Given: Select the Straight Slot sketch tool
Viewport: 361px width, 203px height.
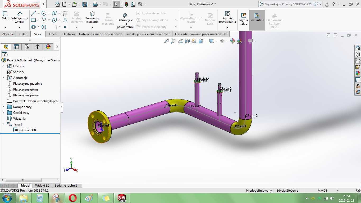Looking at the screenshot, I should coord(33,27).
